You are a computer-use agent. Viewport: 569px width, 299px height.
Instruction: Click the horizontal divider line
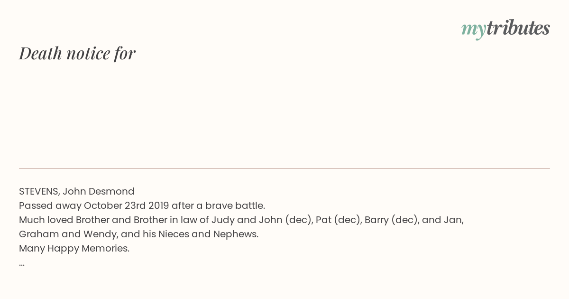coord(284,168)
